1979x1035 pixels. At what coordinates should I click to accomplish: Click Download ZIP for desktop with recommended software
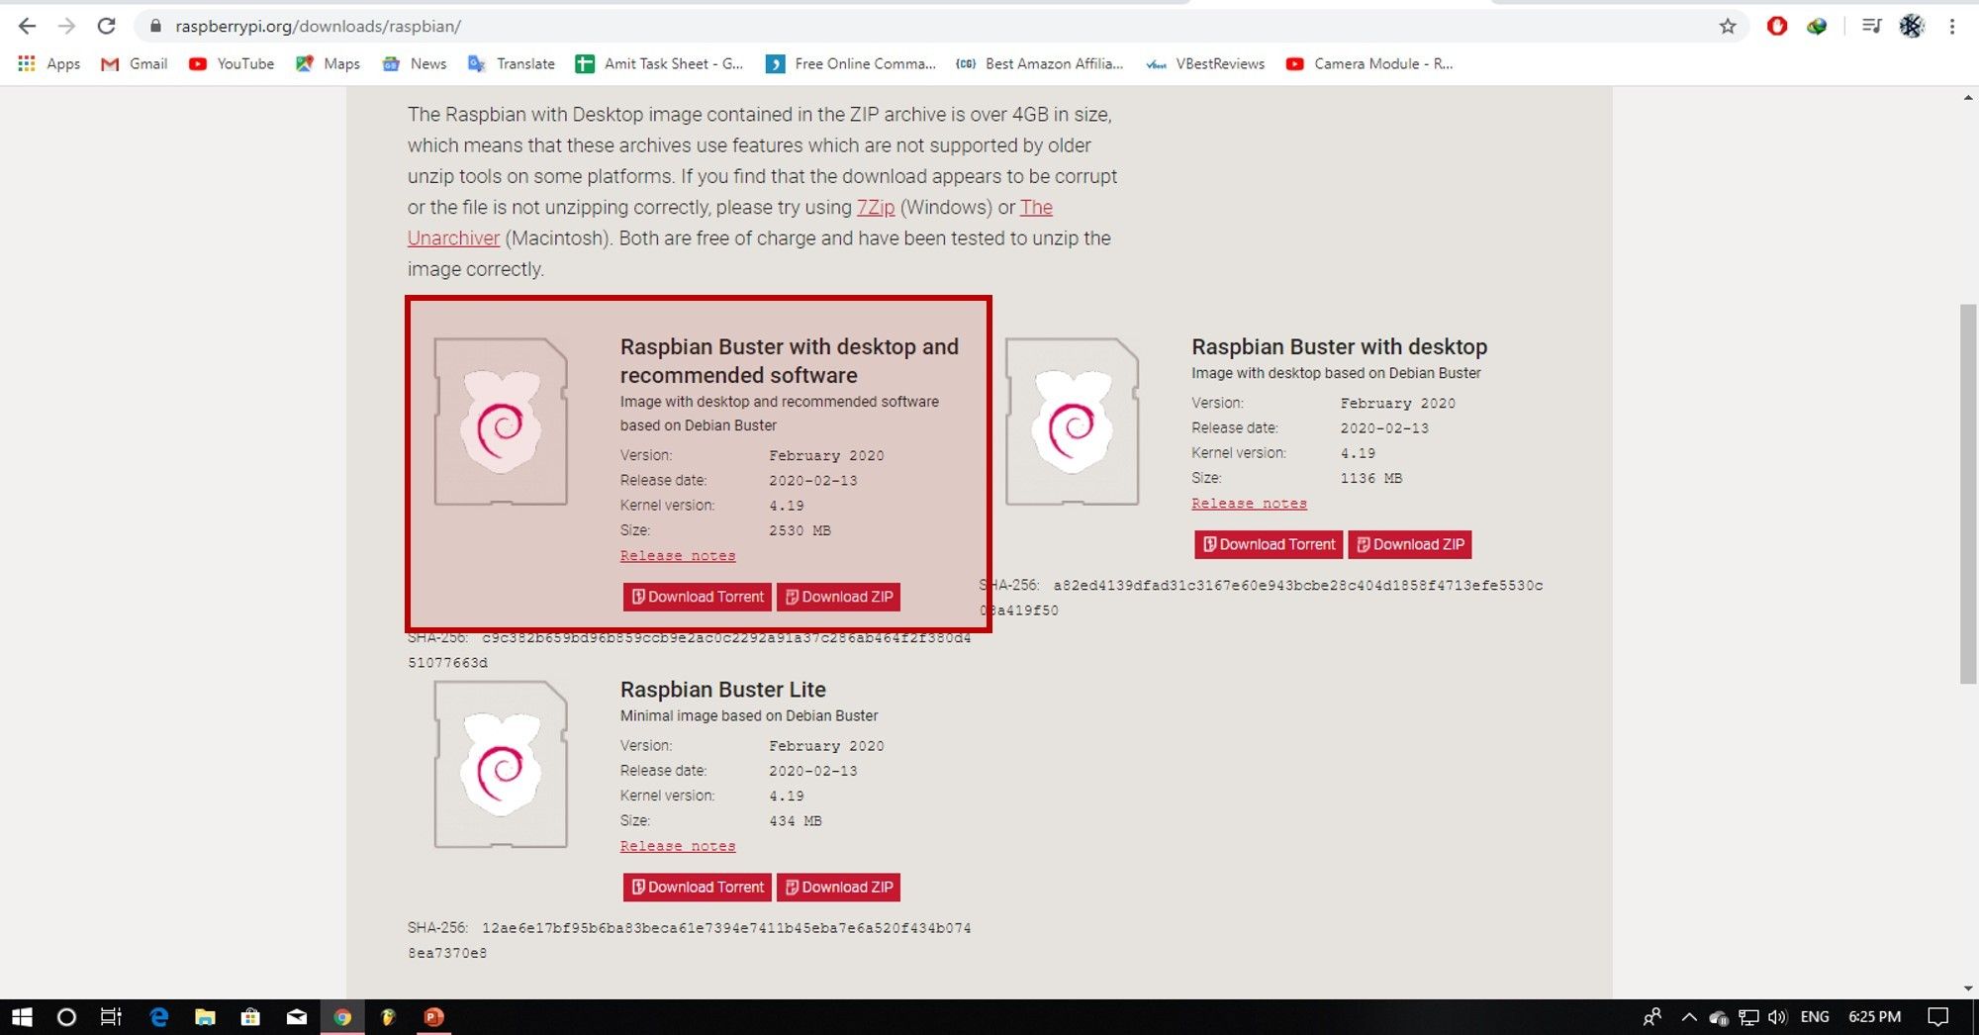pyautogui.click(x=838, y=597)
